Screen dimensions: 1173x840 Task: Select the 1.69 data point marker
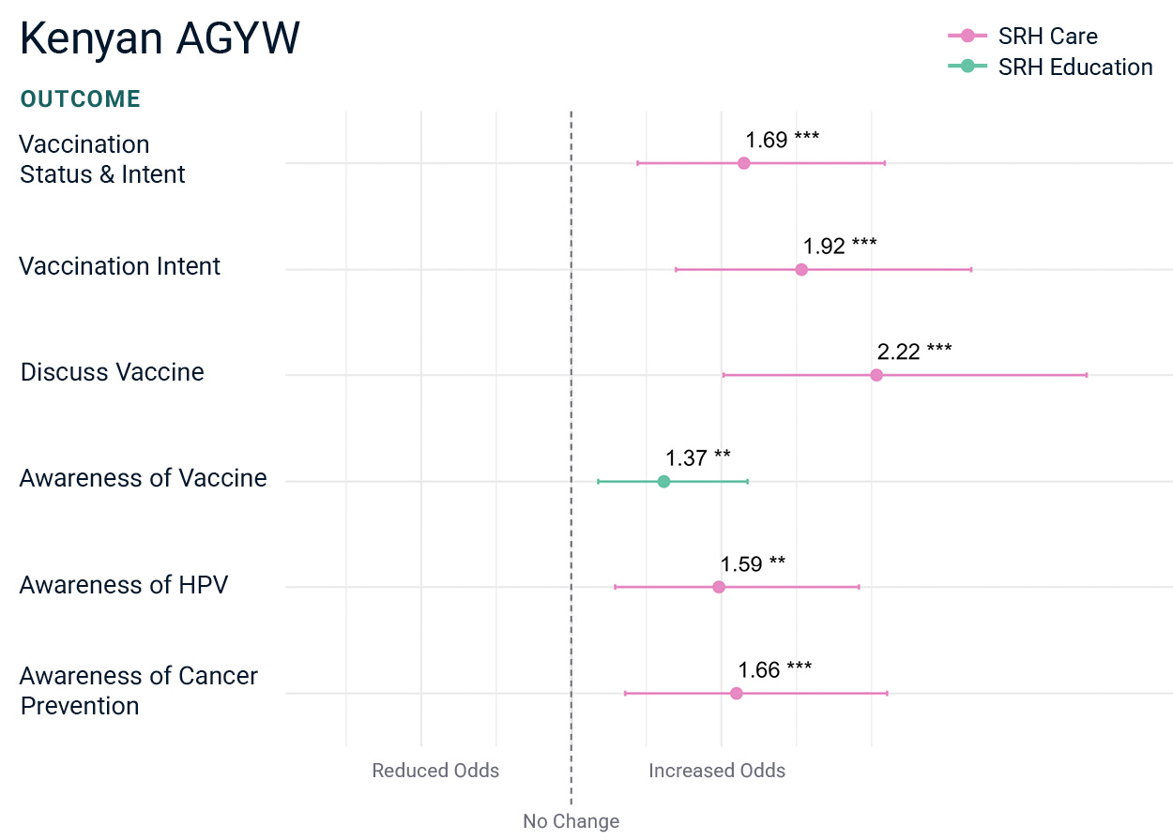tap(744, 163)
